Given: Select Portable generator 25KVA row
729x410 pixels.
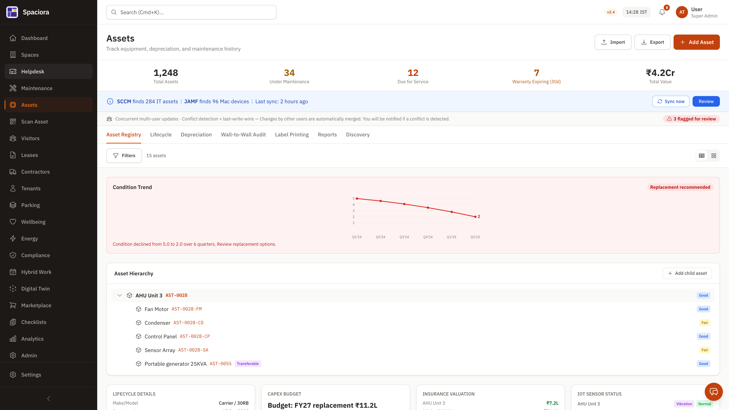Looking at the screenshot, I should coord(413,364).
